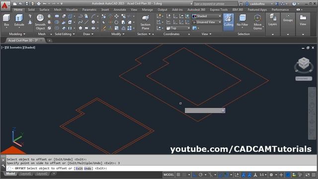Select the Circle tool in Draw panel

point(93,22)
